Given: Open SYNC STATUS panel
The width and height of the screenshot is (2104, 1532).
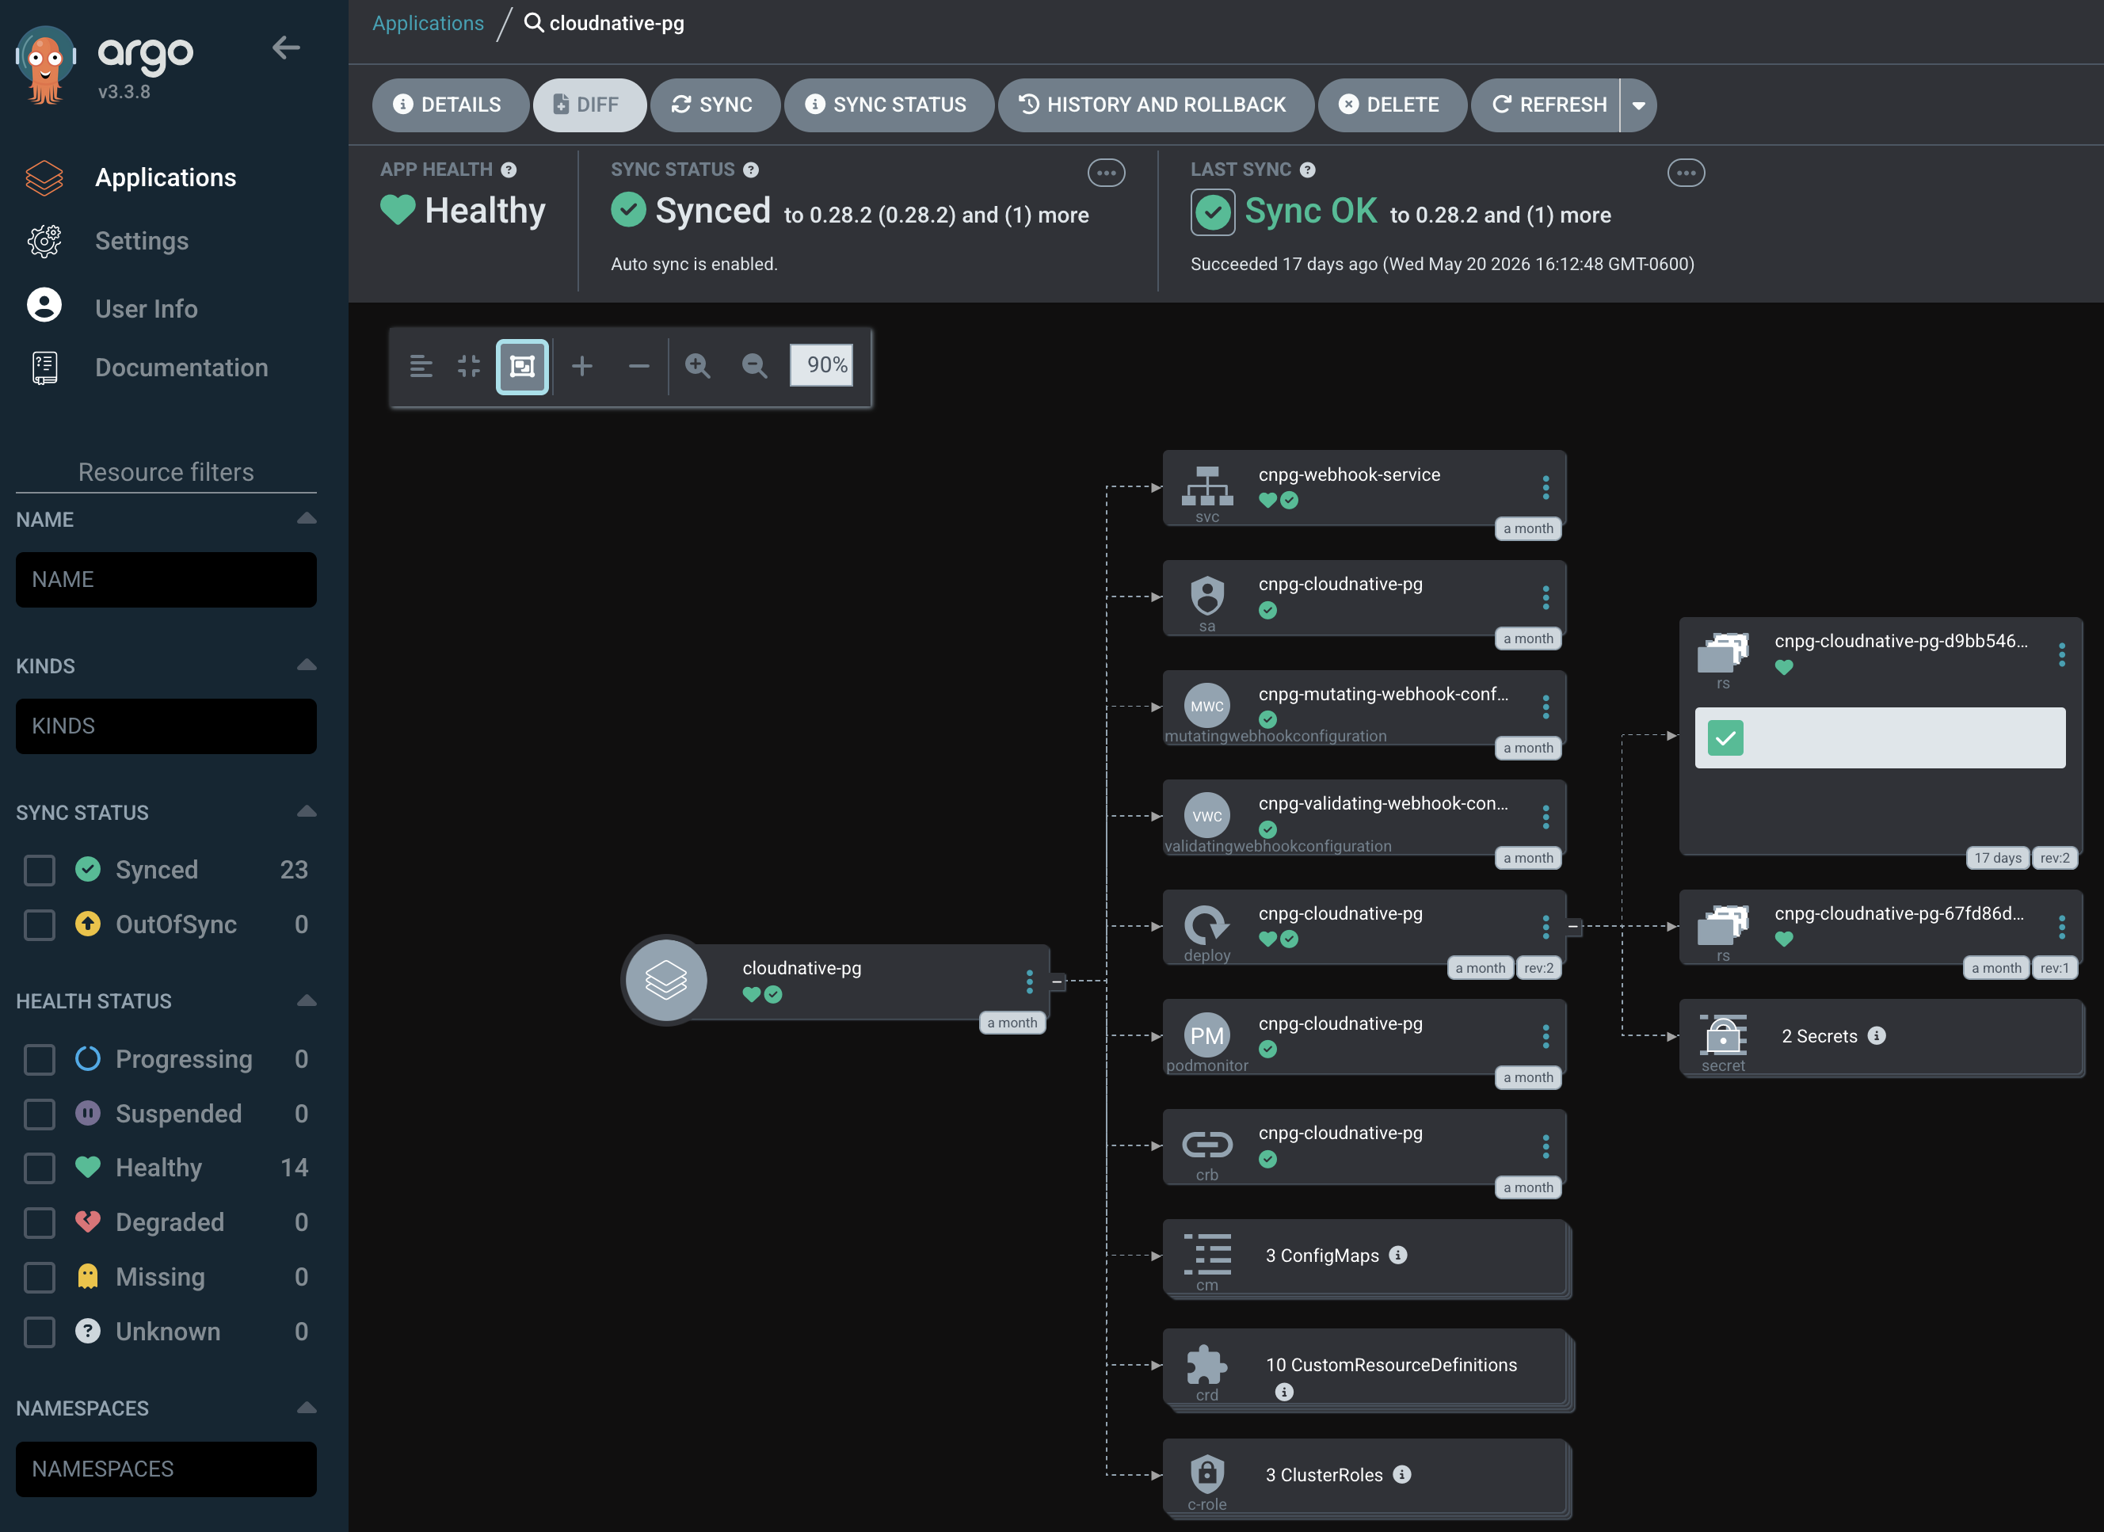Looking at the screenshot, I should [888, 105].
